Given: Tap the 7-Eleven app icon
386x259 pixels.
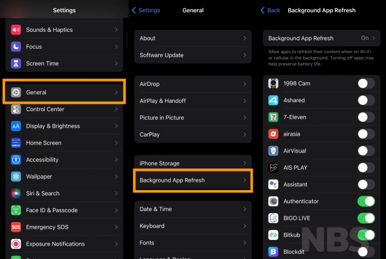Looking at the screenshot, I should 273,117.
